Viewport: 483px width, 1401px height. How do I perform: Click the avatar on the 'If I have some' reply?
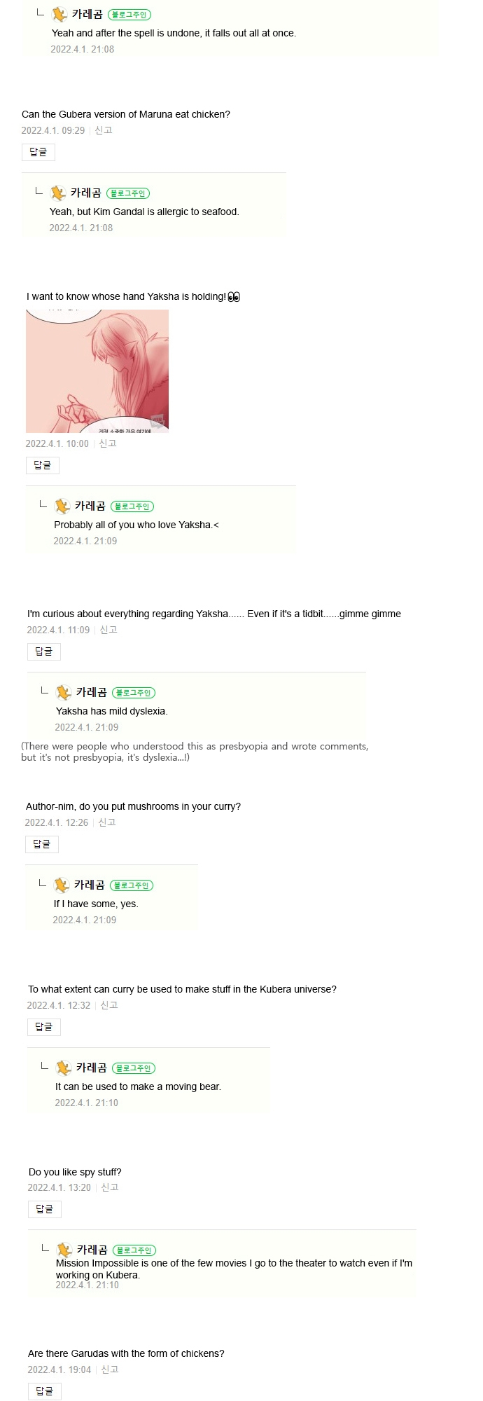click(62, 885)
